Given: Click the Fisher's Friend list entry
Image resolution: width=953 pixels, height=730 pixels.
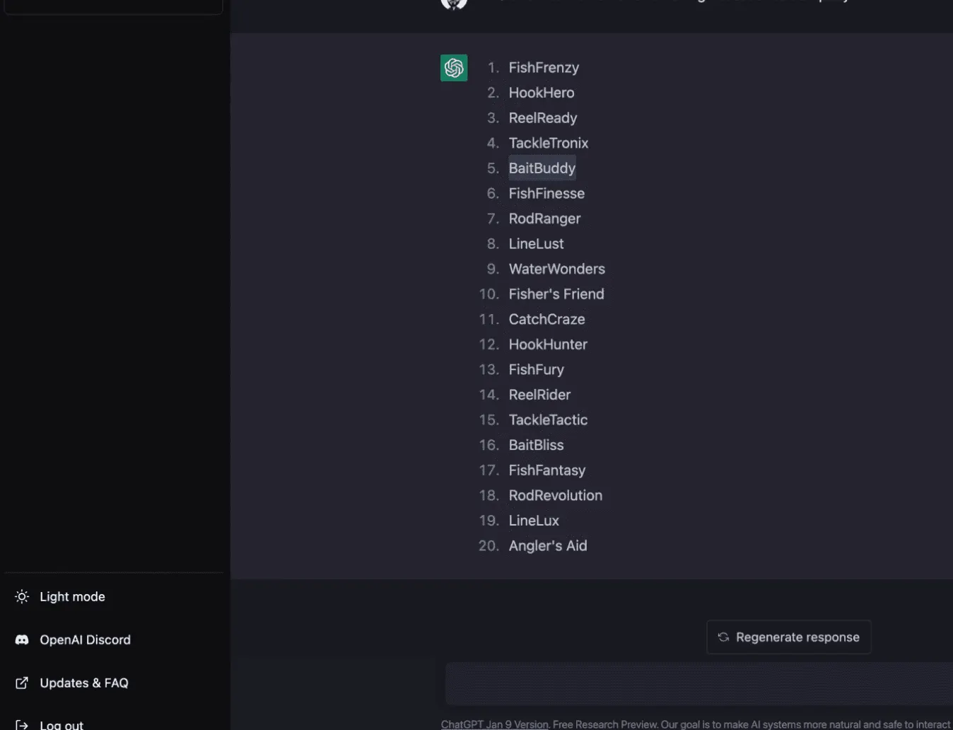Looking at the screenshot, I should 556,294.
